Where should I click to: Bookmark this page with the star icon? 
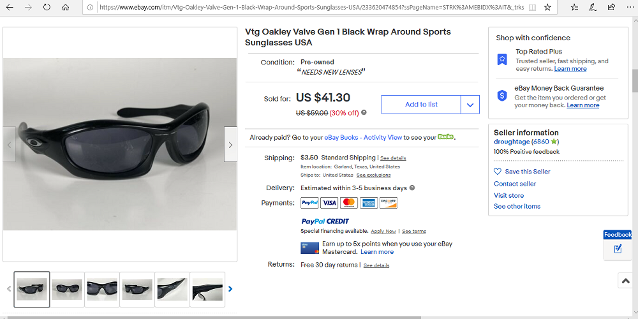pyautogui.click(x=547, y=8)
